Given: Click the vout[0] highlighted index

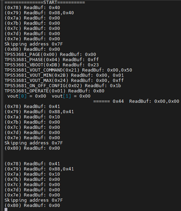Looking at the screenshot, I should (22, 96).
